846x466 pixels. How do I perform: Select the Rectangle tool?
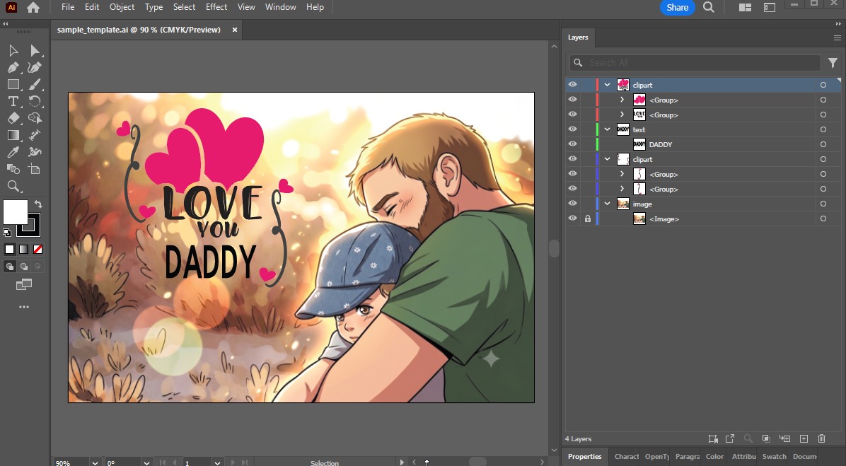(x=13, y=85)
